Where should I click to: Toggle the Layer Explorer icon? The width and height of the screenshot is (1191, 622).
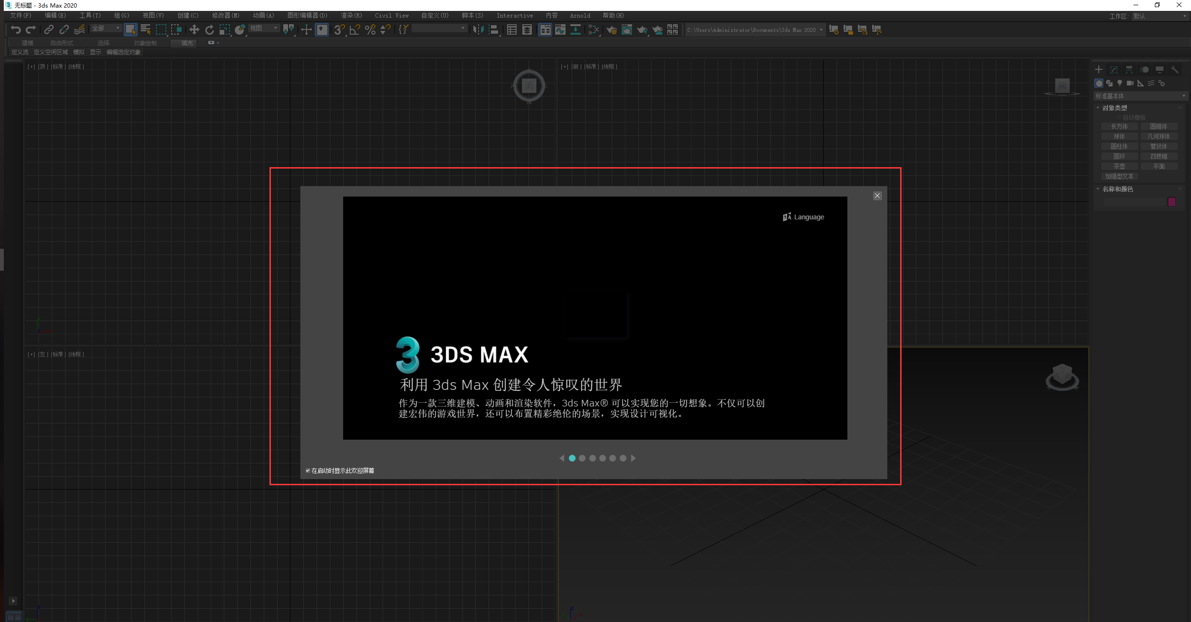[x=527, y=29]
